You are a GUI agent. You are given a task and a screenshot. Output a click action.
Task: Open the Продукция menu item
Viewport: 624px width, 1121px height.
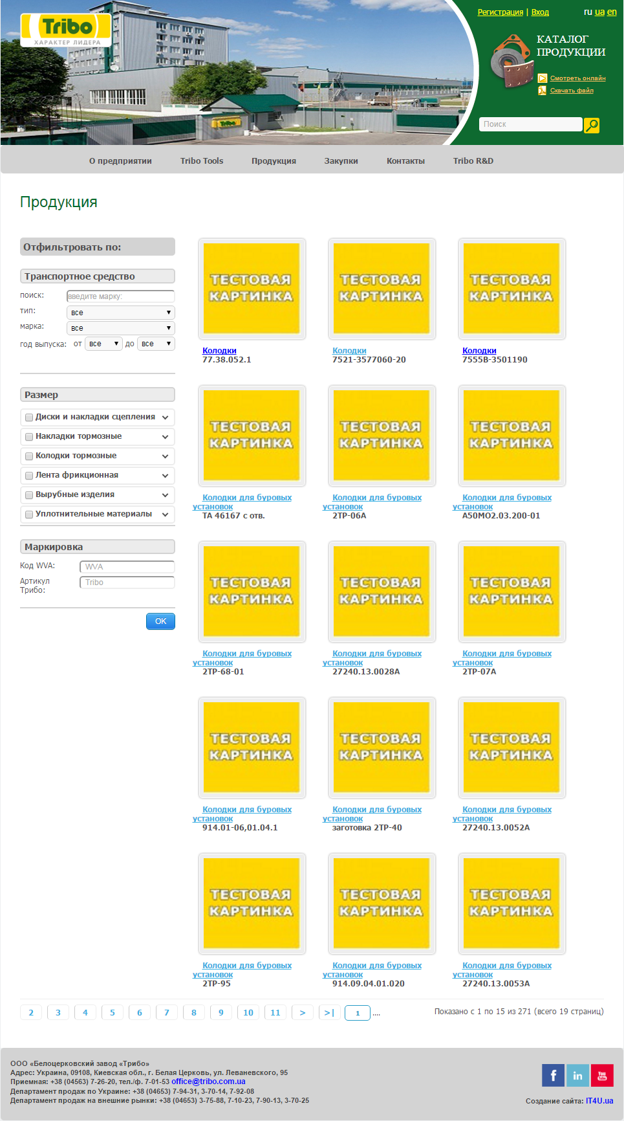coord(274,161)
